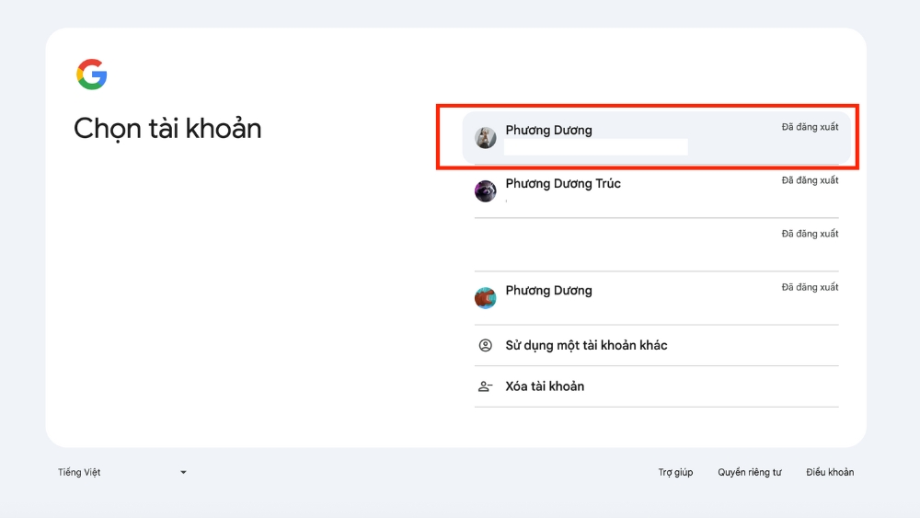Screen dimensions: 920x518
Task: Select the "Xóa tài khoản" option
Action: (545, 386)
